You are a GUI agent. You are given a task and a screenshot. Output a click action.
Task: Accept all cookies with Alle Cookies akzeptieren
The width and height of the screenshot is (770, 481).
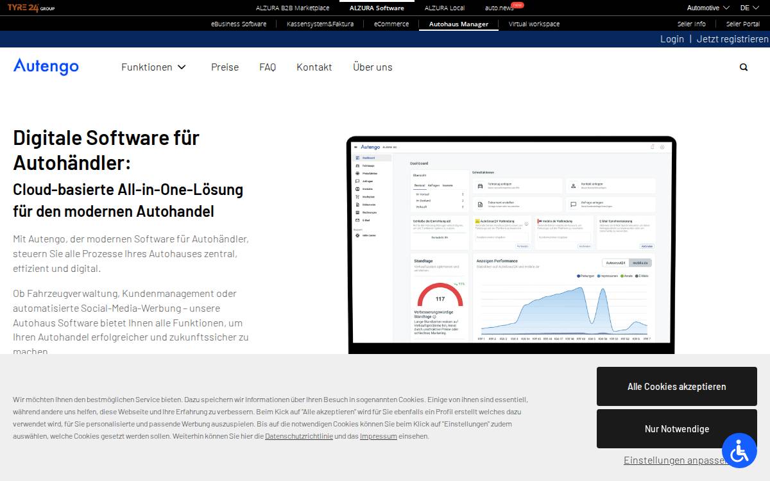(x=677, y=386)
